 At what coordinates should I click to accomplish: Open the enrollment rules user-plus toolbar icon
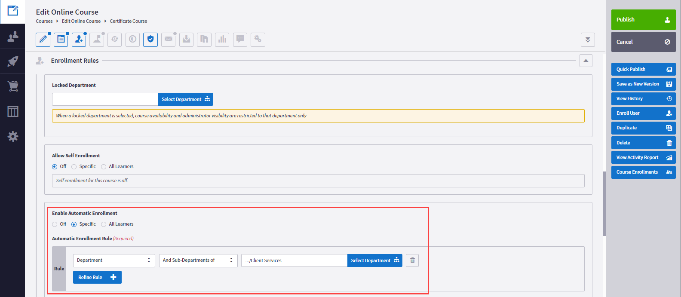click(x=79, y=40)
